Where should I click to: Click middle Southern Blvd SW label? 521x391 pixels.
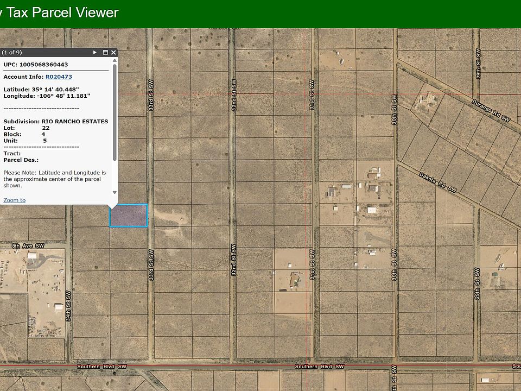tap(319, 367)
